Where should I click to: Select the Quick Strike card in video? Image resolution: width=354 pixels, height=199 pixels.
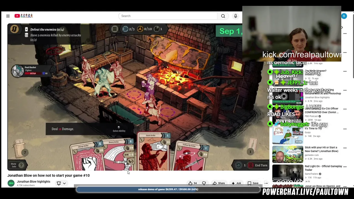point(153,151)
